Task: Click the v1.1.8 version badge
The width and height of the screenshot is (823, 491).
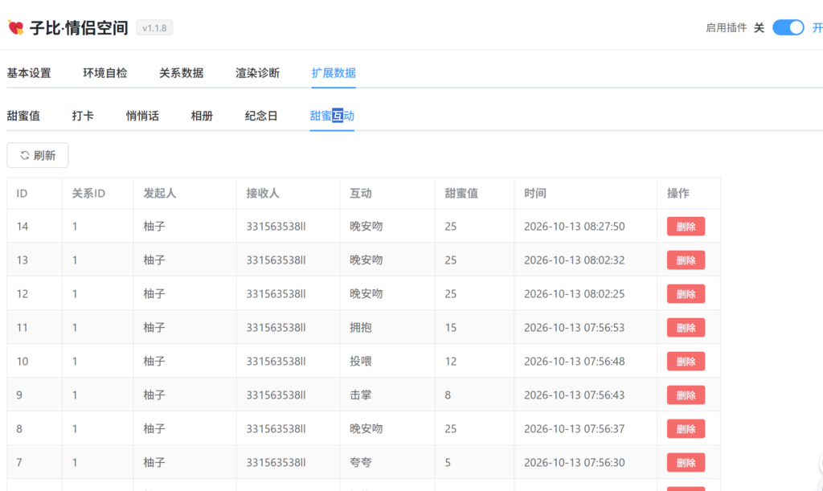Action: coord(154,28)
